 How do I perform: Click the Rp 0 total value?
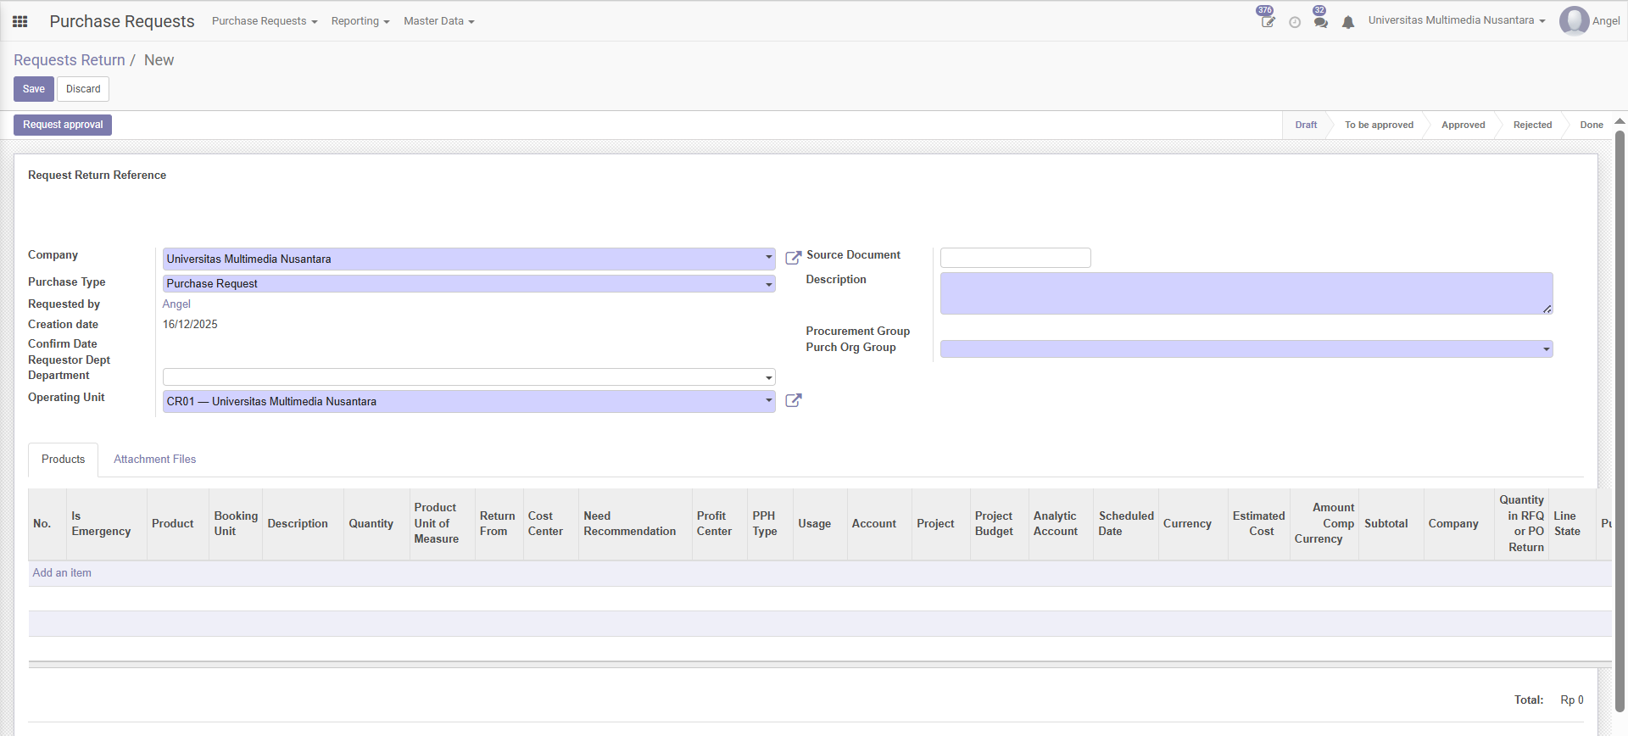[1572, 700]
